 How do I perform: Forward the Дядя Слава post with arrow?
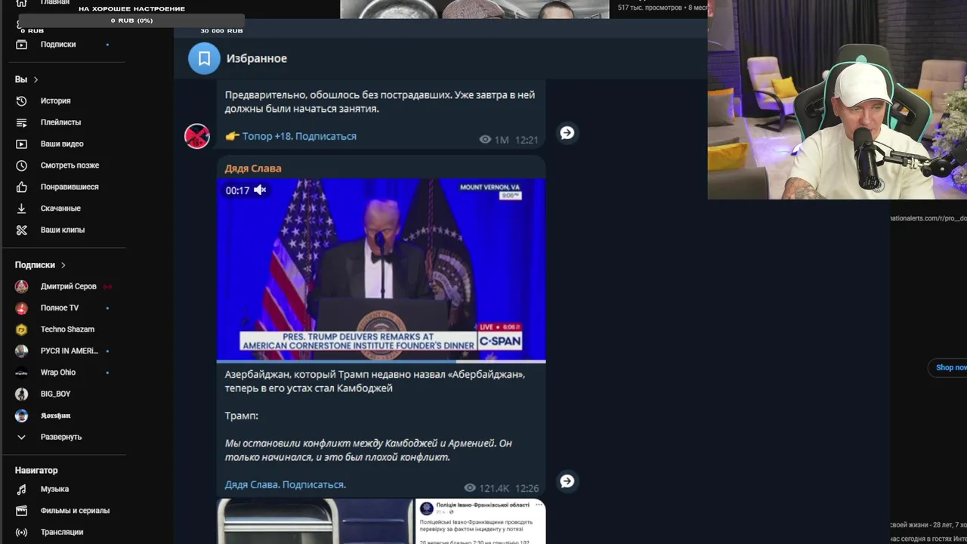tap(567, 481)
